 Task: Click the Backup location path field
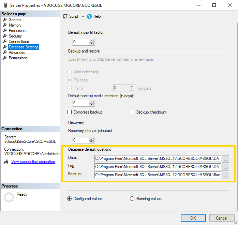point(158,175)
